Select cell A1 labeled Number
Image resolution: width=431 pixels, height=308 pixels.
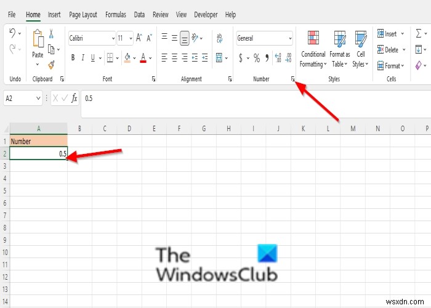pos(38,141)
